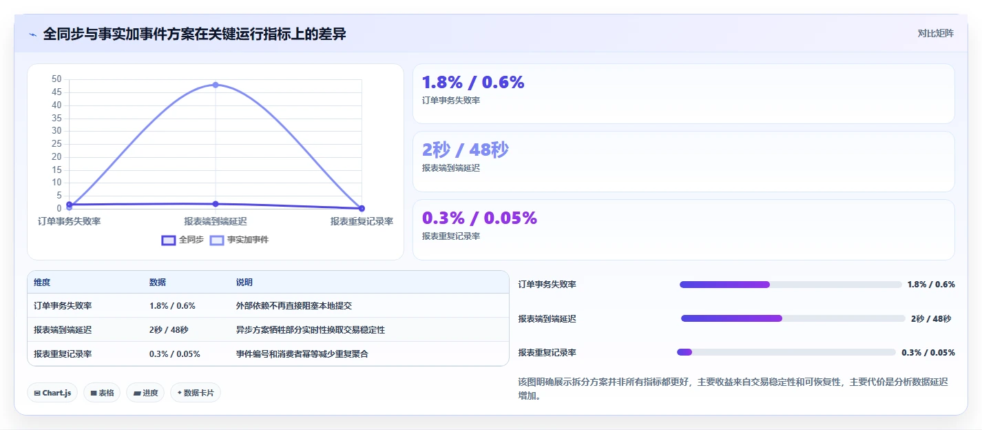This screenshot has width=982, height=430.
Task: Select the 进度 chip
Action: 145,393
